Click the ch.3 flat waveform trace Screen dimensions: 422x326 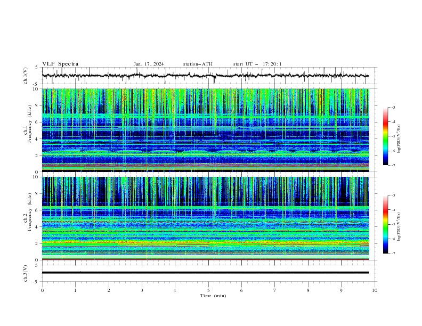pyautogui.click(x=205, y=273)
